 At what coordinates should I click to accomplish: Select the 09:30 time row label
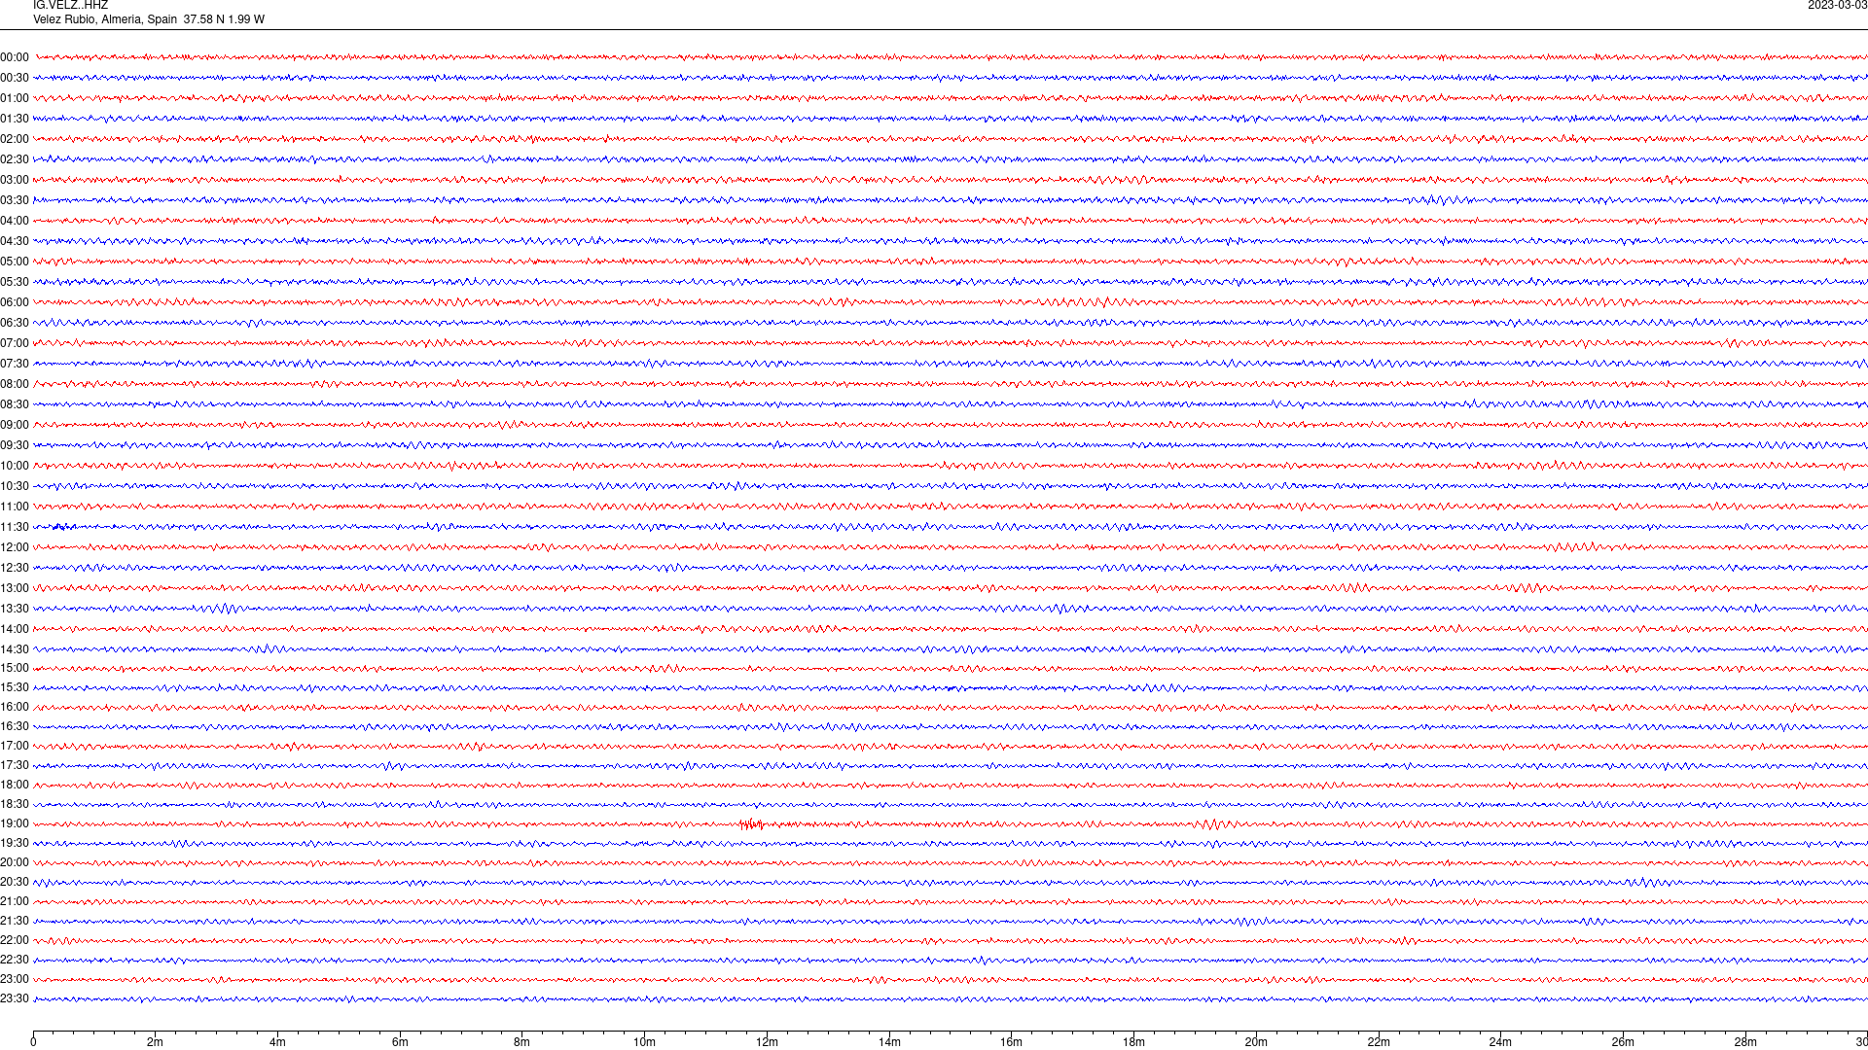15,445
